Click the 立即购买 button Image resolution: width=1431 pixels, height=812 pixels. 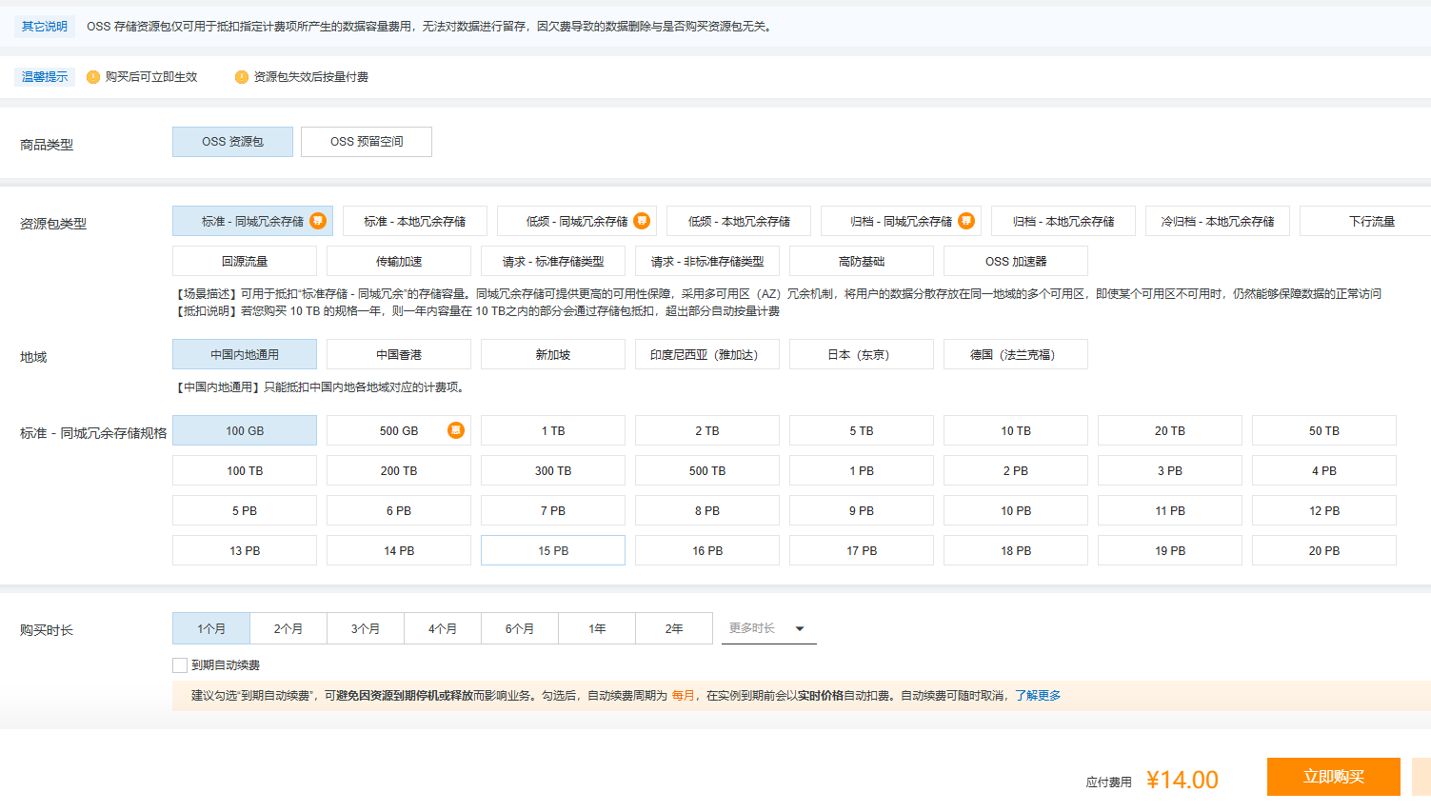1333,777
